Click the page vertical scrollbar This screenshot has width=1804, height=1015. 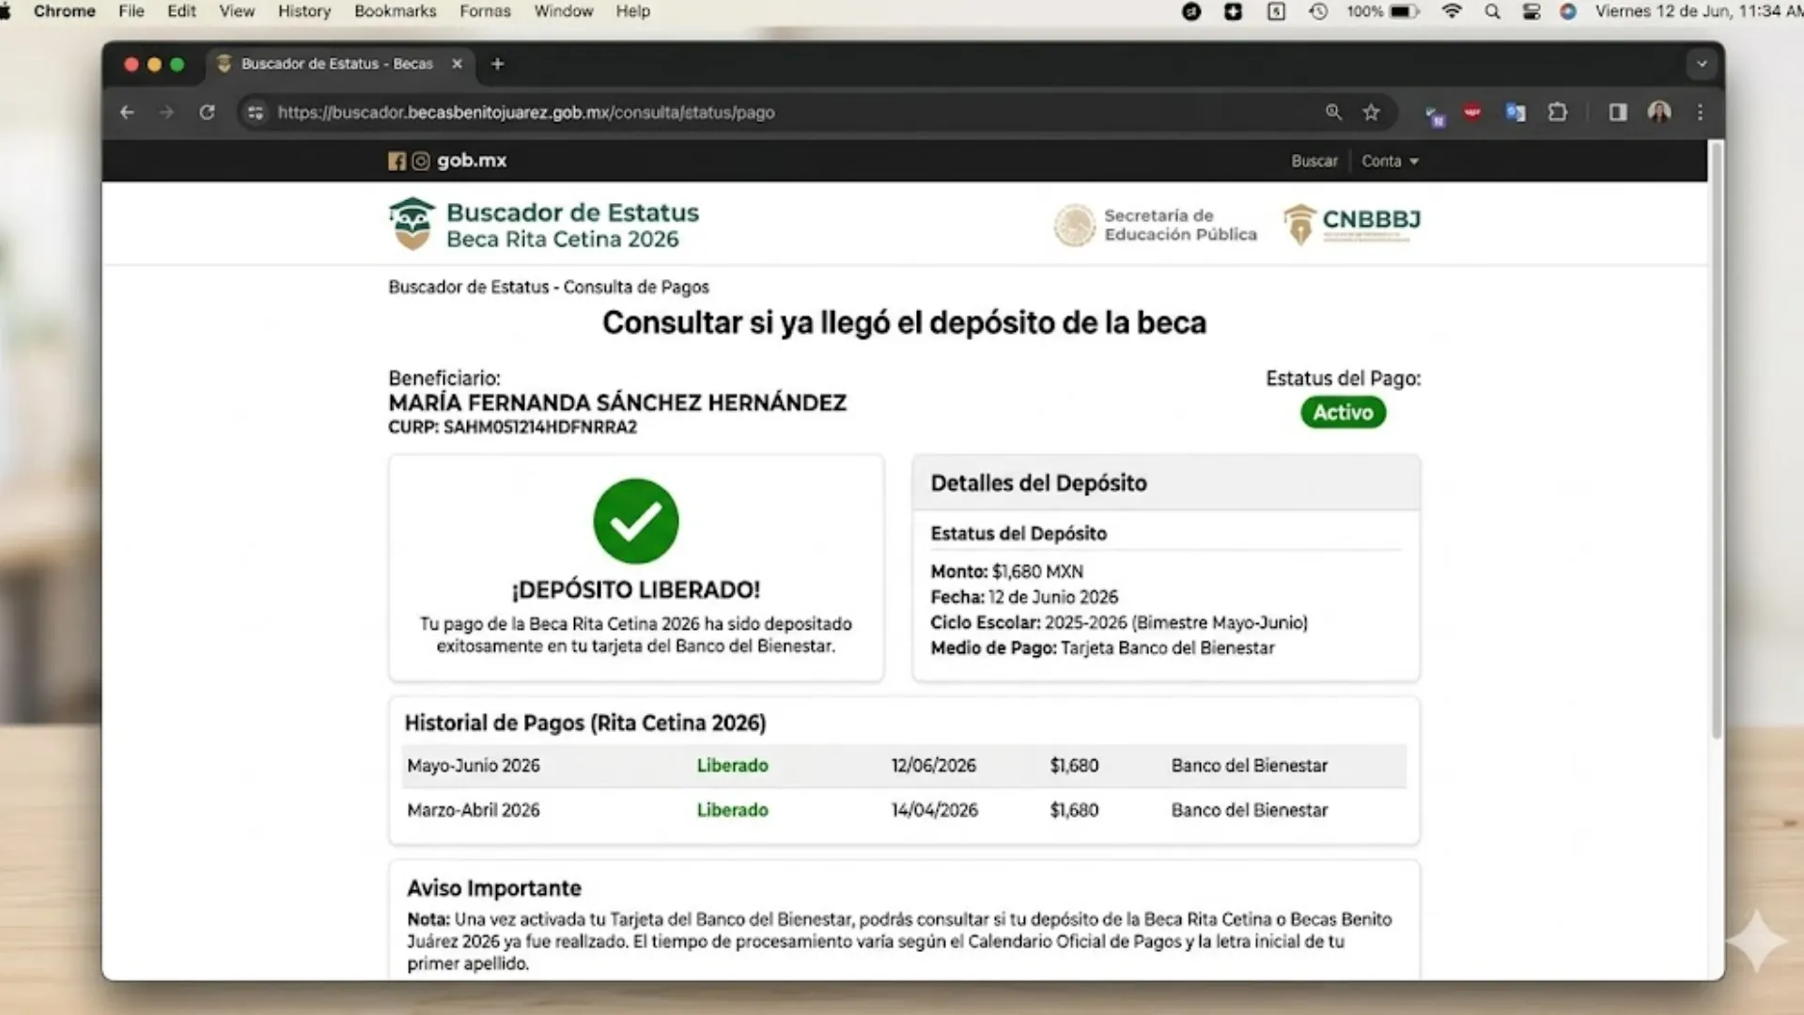[1717, 442]
